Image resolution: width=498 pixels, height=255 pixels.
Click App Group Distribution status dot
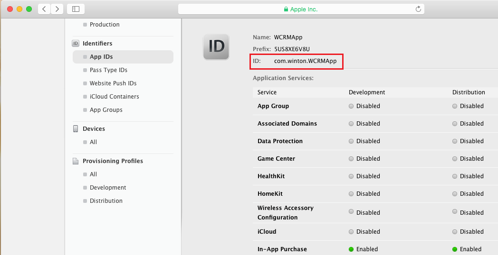click(x=454, y=106)
